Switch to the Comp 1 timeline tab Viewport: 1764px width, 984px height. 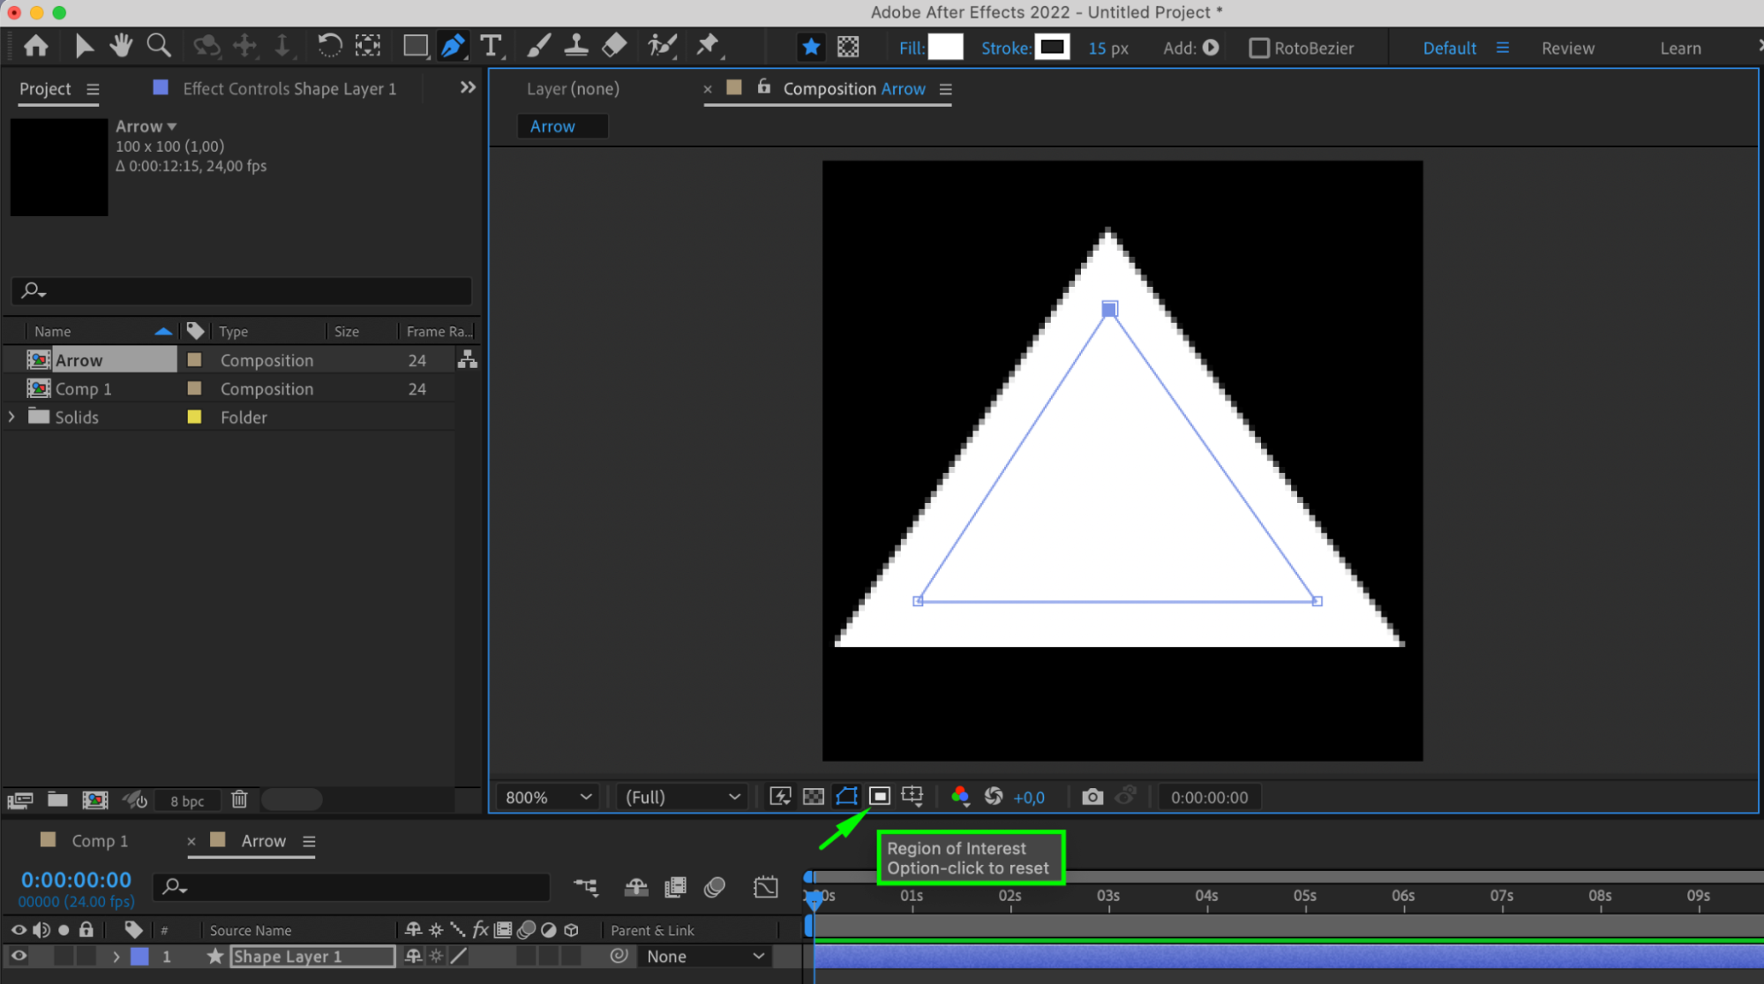[x=99, y=841]
